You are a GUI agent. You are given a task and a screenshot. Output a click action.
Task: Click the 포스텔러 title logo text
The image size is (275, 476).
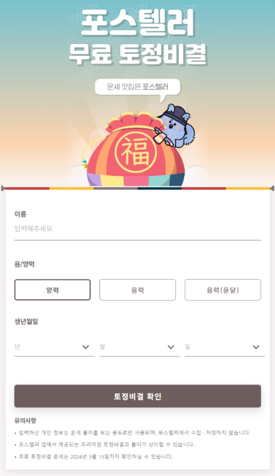click(x=137, y=22)
